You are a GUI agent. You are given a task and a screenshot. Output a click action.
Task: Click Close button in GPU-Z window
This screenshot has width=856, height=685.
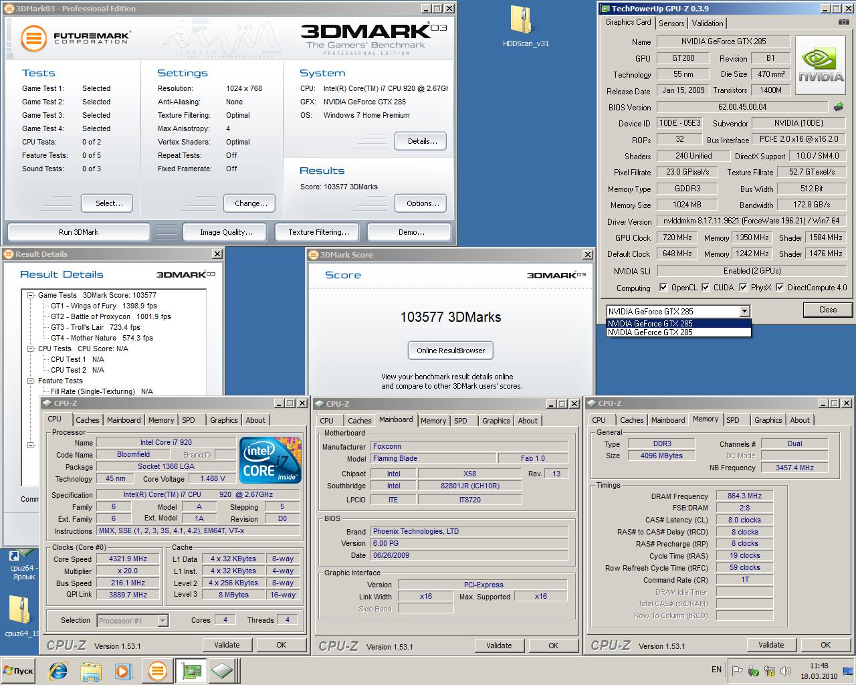(828, 310)
